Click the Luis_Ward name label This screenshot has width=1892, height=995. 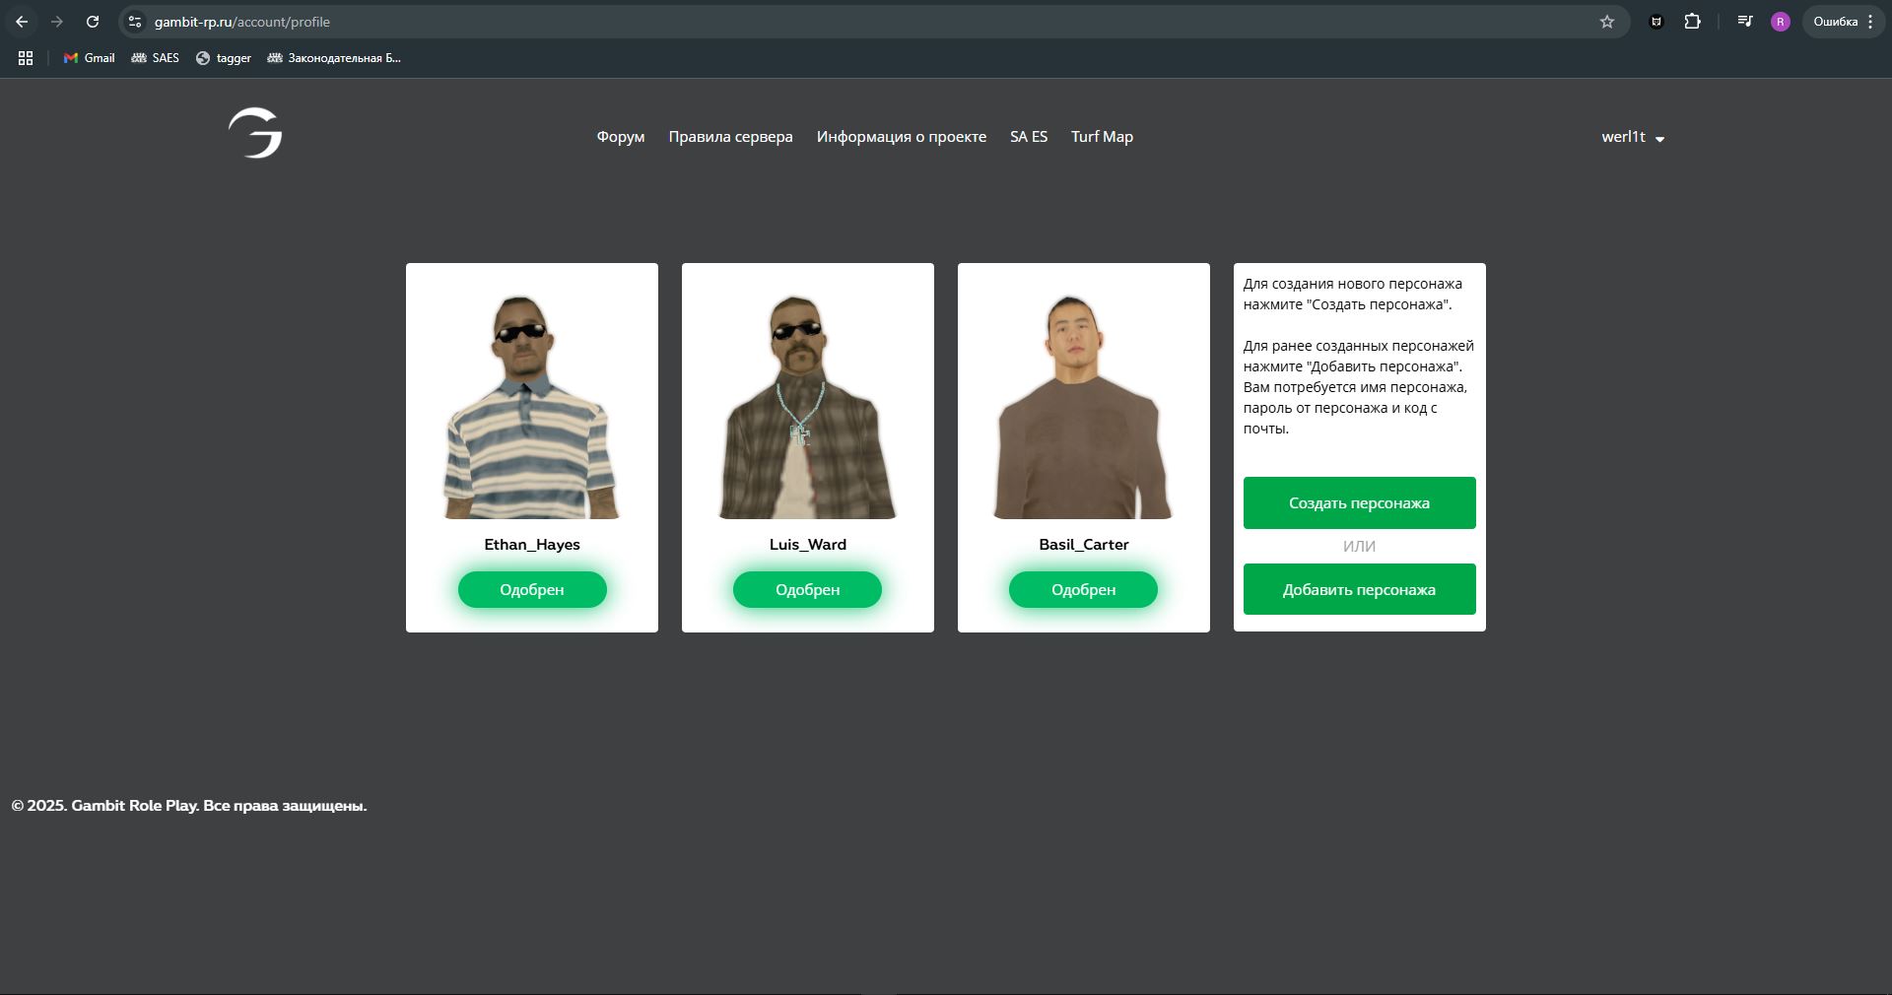(808, 545)
